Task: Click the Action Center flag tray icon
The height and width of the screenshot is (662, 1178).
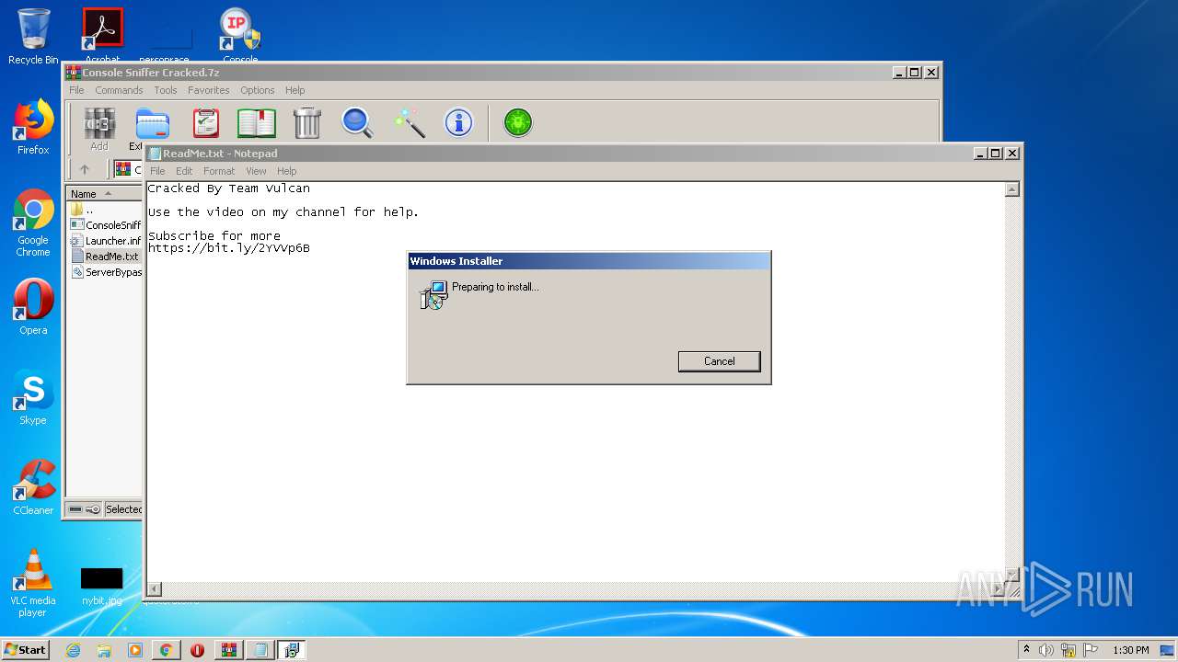Action: 1091,650
